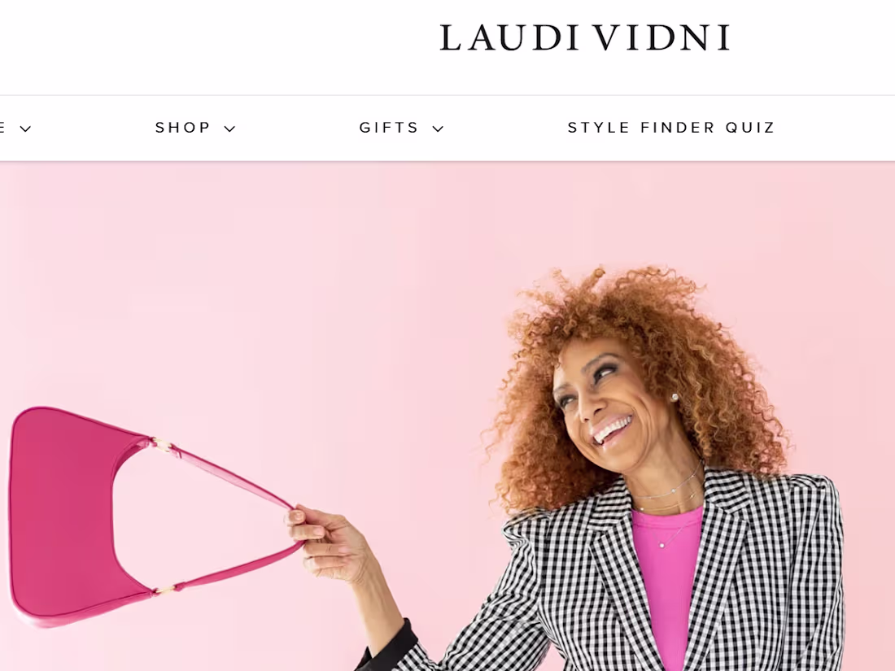Expand the chevron beside SHOP
This screenshot has width=895, height=671.
click(x=229, y=129)
